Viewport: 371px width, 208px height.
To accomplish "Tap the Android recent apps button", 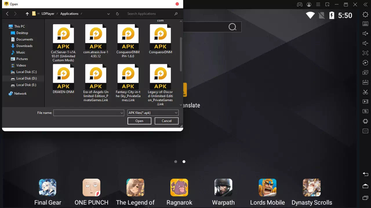I will (365, 198).
